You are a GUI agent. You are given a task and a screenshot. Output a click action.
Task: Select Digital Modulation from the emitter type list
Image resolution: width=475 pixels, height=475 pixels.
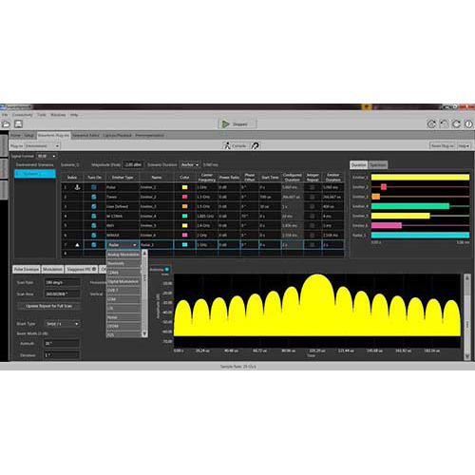[123, 281]
